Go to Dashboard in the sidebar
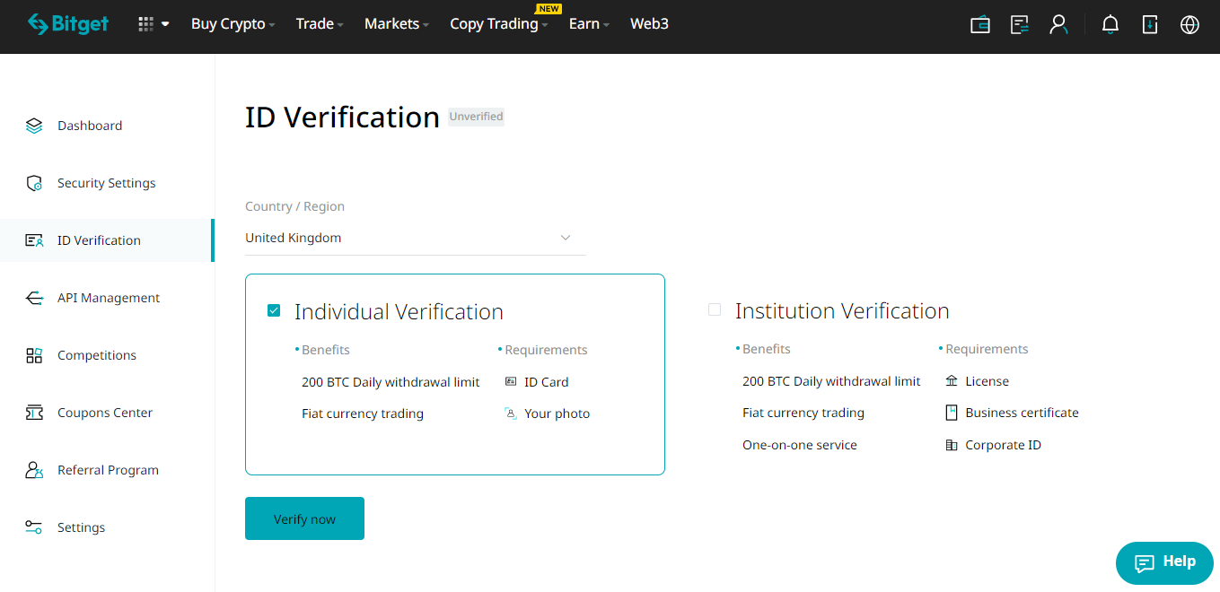 click(107, 126)
